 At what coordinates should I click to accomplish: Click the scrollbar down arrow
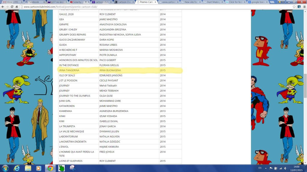coord(305,163)
